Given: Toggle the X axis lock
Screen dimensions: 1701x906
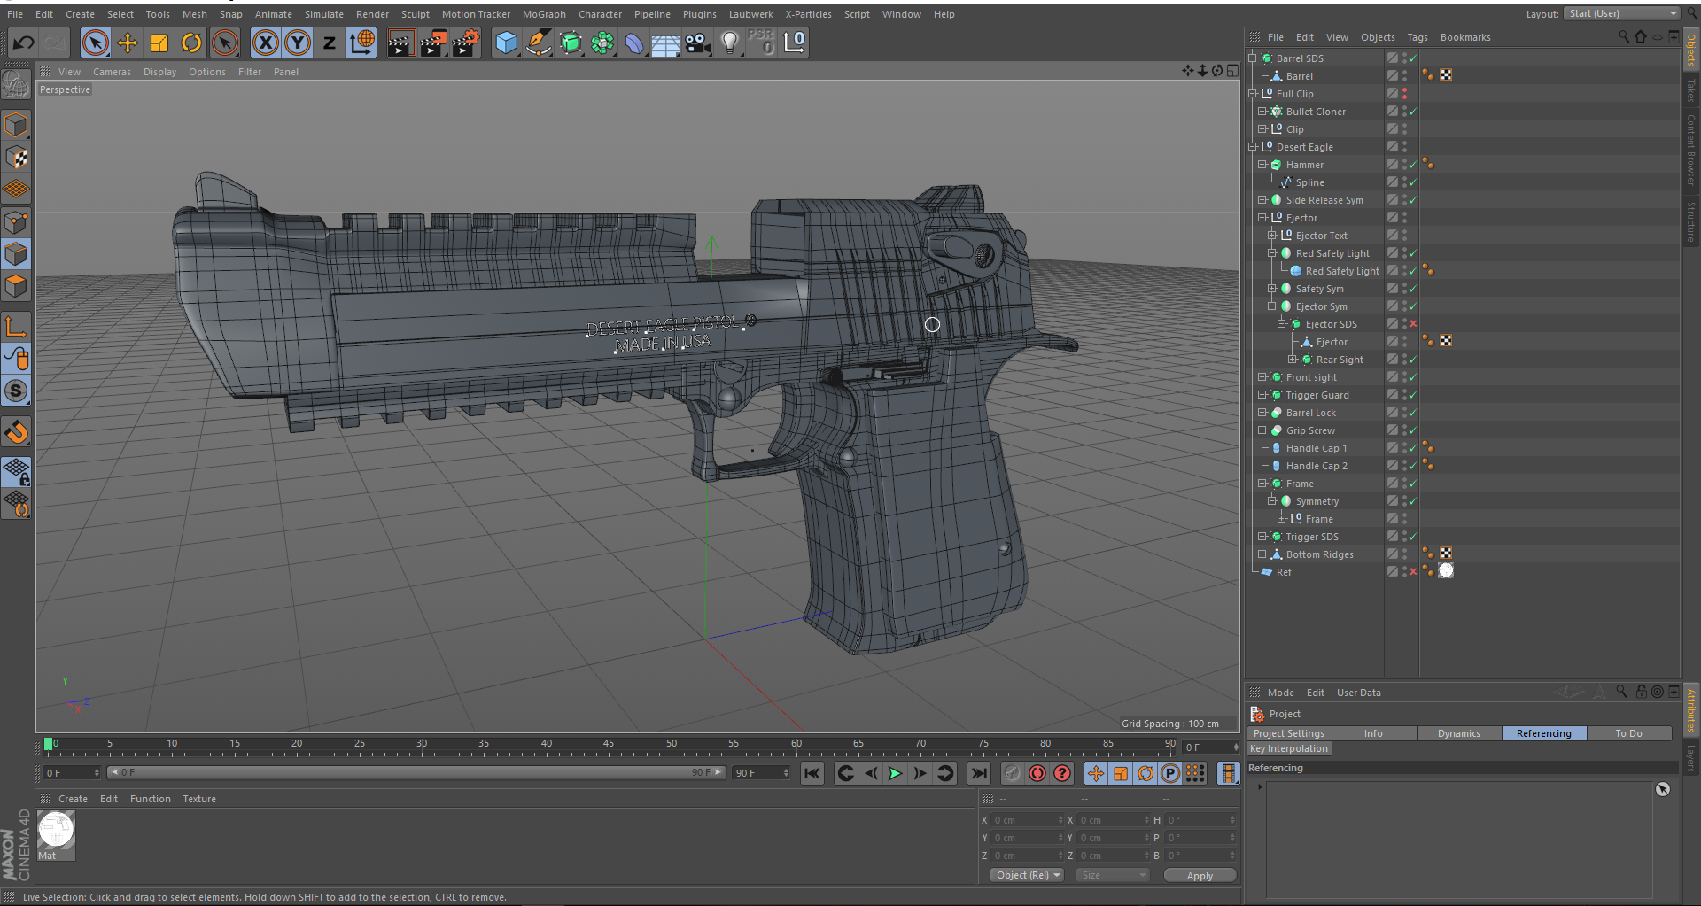Looking at the screenshot, I should [x=265, y=43].
